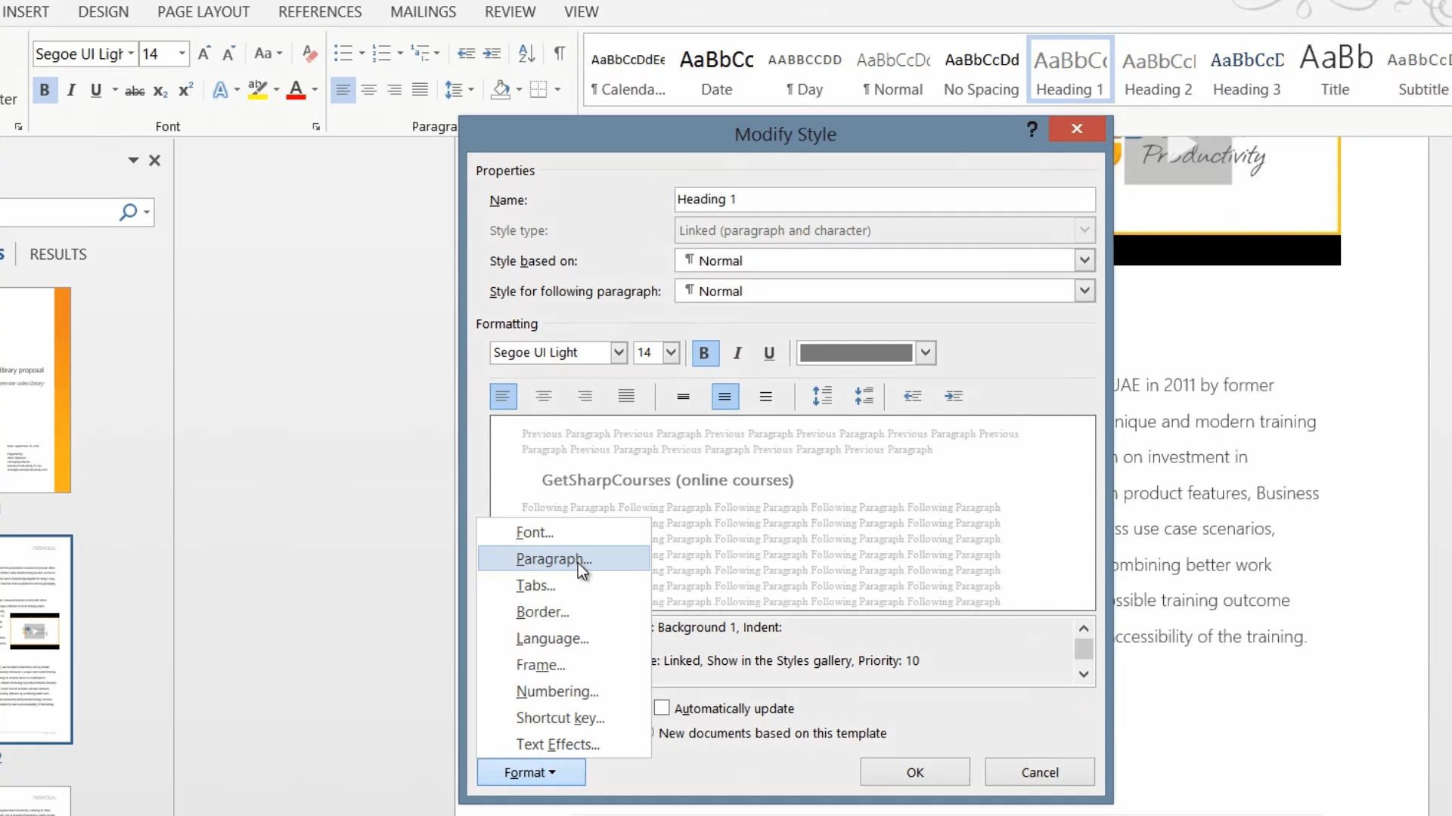The image size is (1452, 816).
Task: Click the style Name input field
Action: click(884, 199)
